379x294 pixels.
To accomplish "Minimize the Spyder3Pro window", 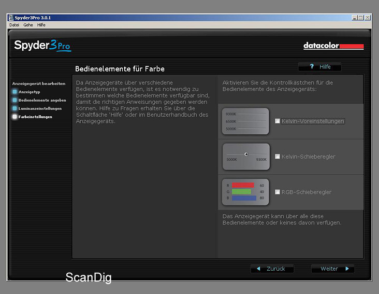I will 355,18.
